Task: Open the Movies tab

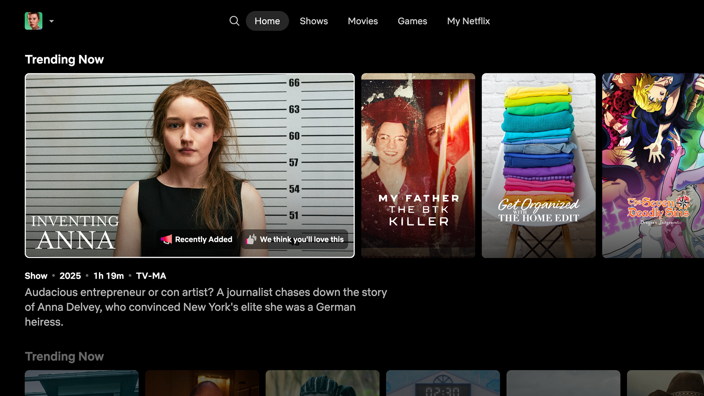Action: [x=363, y=21]
